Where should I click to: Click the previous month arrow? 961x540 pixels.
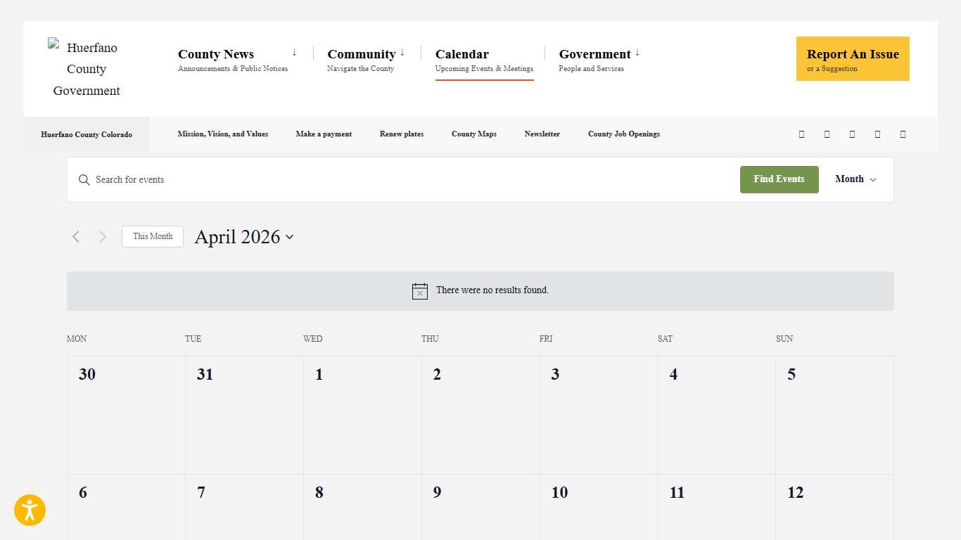coord(76,237)
